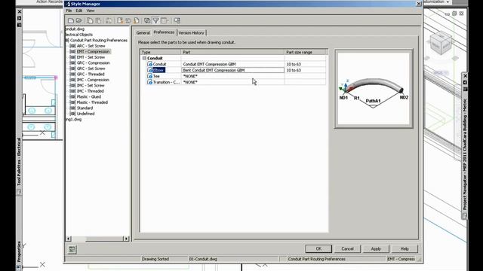Collapse the Conduit group in parts table

point(144,58)
